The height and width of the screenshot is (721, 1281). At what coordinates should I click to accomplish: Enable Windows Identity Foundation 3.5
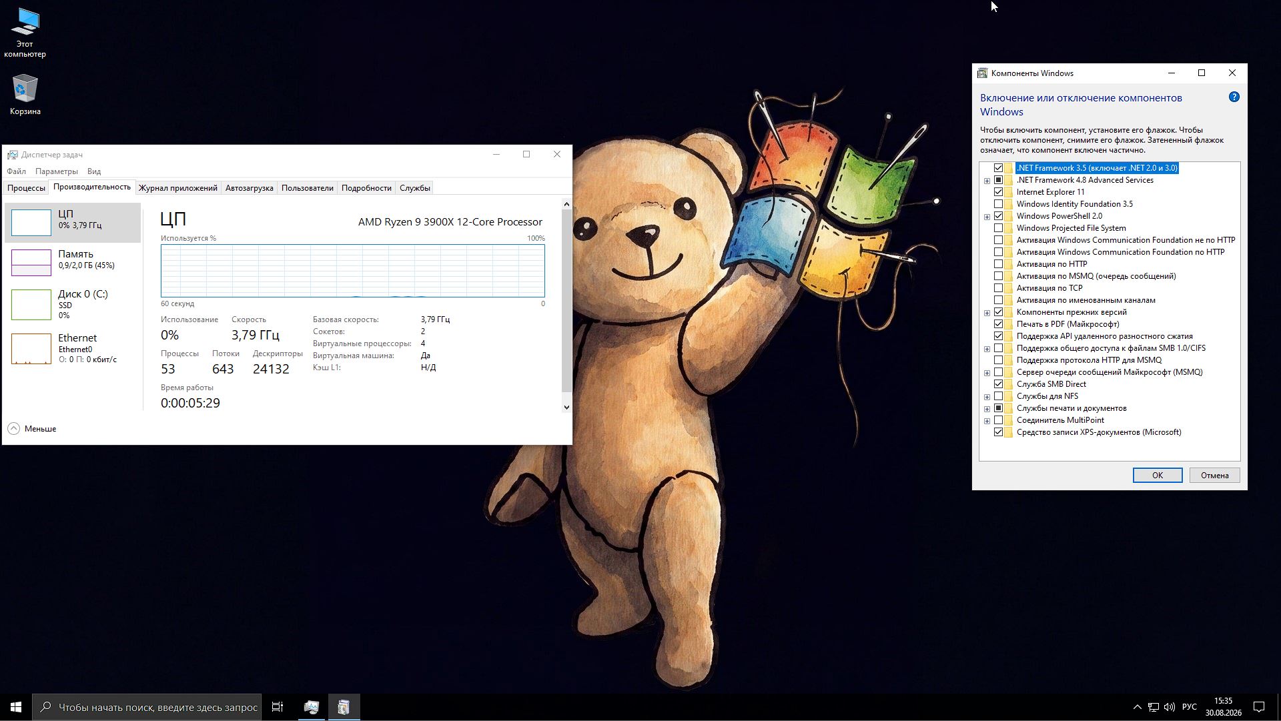[998, 204]
